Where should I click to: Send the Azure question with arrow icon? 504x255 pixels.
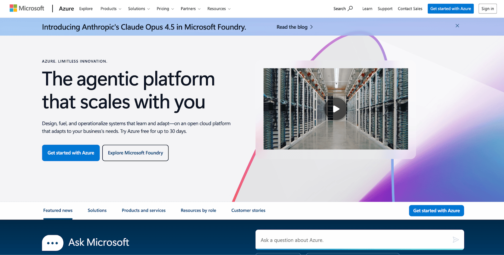[x=455, y=240]
